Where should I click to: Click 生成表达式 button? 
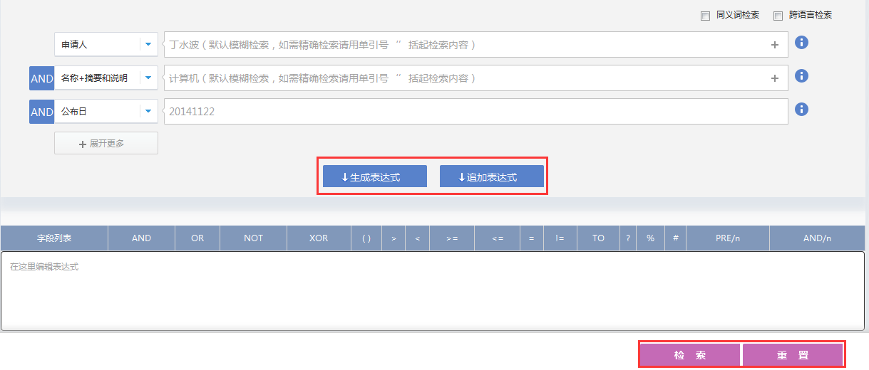coord(375,176)
